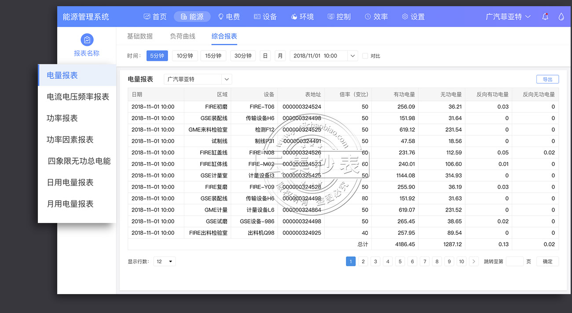572x313 pixels.
Task: Click the 跳转至第 page number input
Action: (514, 261)
